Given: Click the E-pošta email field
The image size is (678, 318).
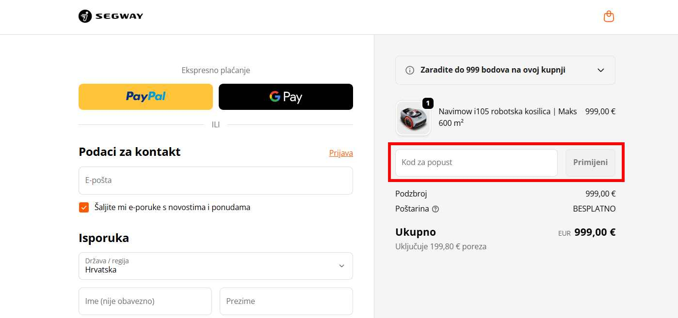Looking at the screenshot, I should coord(215,180).
